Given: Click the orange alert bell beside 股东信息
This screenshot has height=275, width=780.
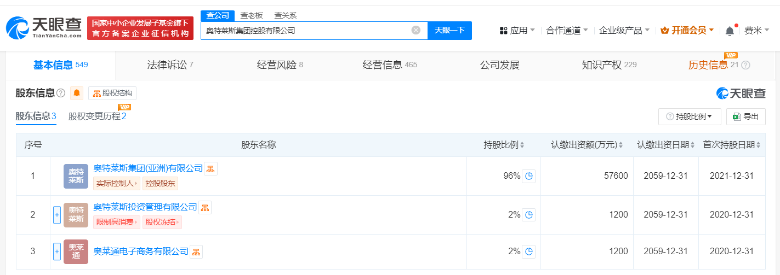Looking at the screenshot, I should click(x=77, y=93).
